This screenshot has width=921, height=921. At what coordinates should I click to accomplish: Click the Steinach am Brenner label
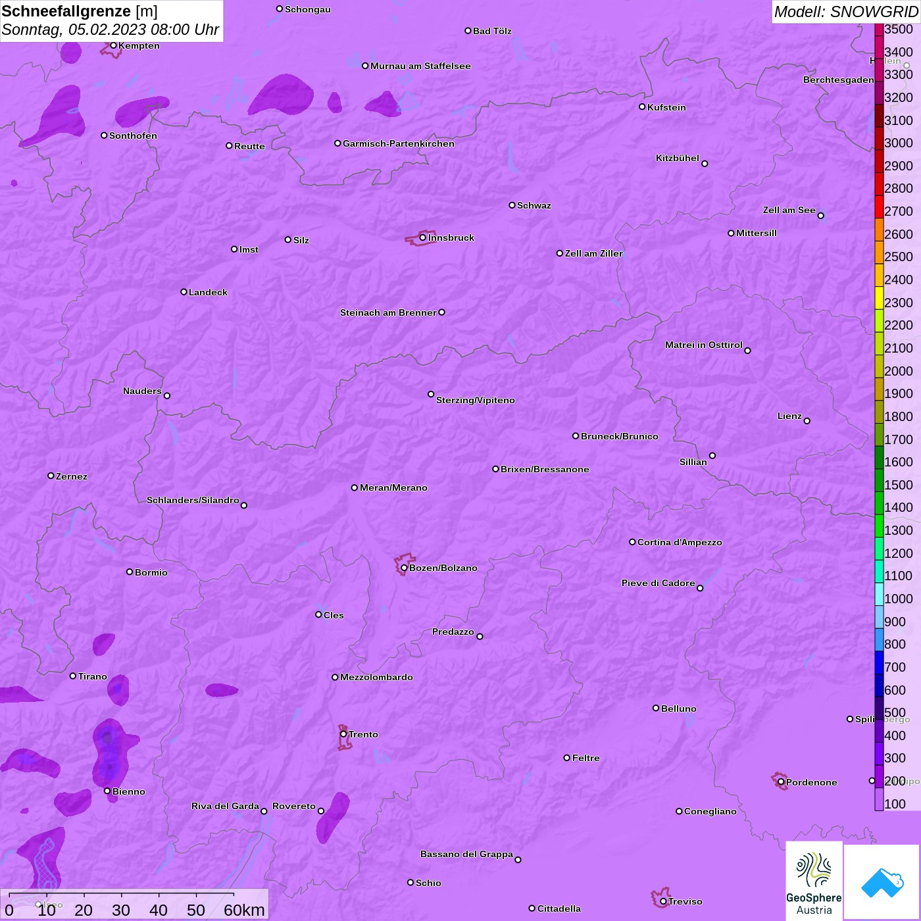(388, 312)
